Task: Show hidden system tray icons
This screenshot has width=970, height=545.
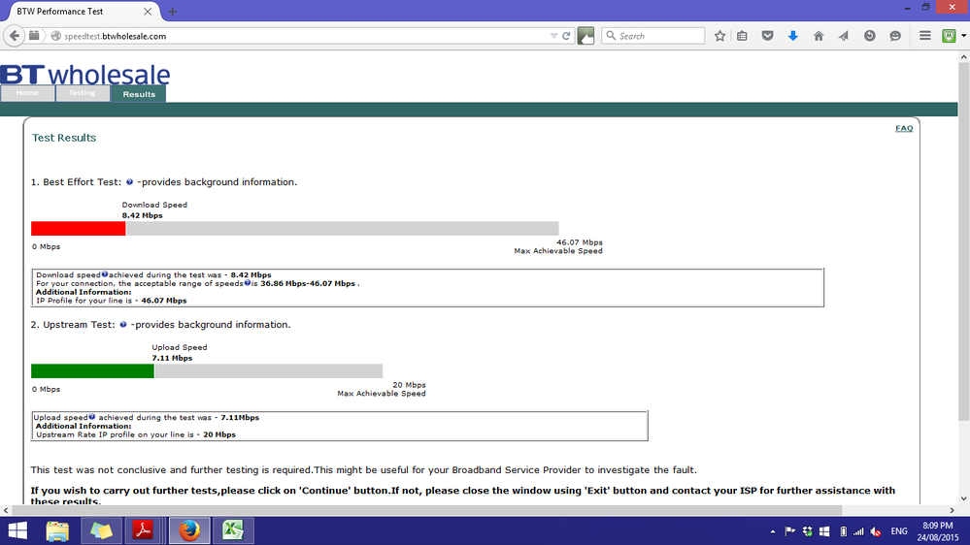Action: (773, 531)
